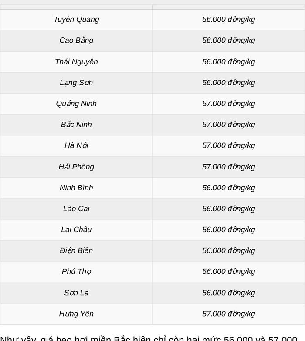Select the Hưng Yên row name
Image resolution: width=305 pixels, height=341 pixels.
[x=76, y=314]
